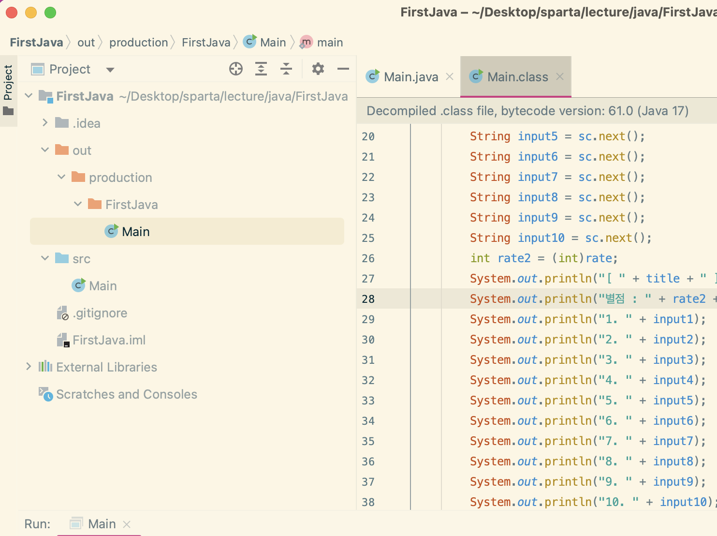Image resolution: width=717 pixels, height=536 pixels.
Task: Hide the Project tool window with minus icon
Action: point(343,69)
